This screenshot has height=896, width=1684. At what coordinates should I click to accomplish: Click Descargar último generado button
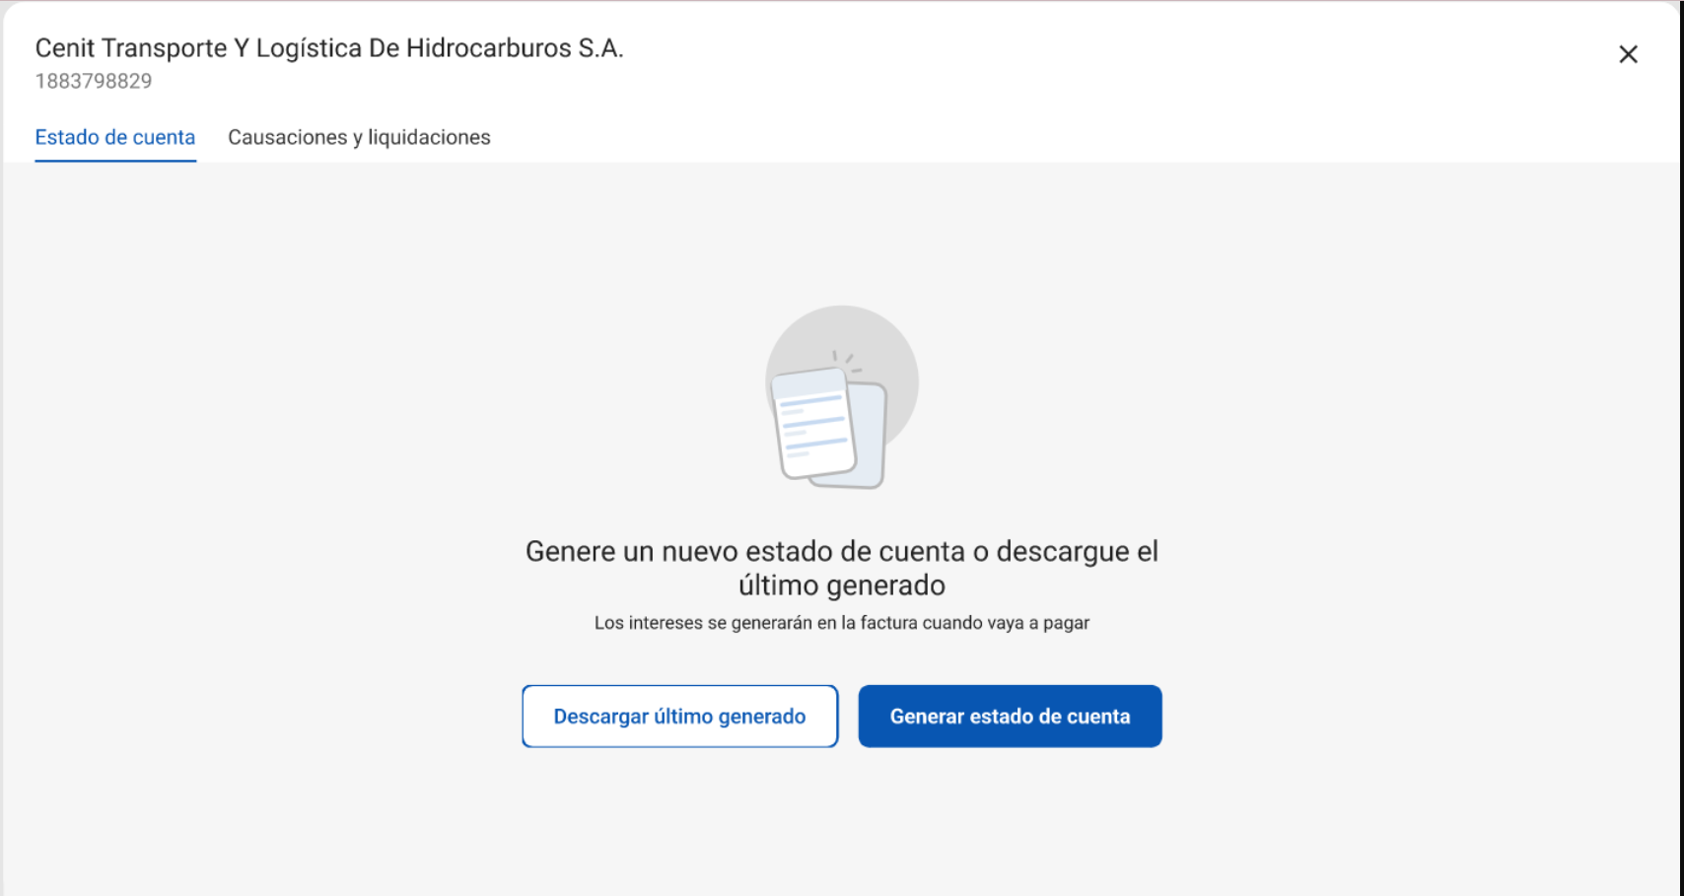pyautogui.click(x=679, y=717)
